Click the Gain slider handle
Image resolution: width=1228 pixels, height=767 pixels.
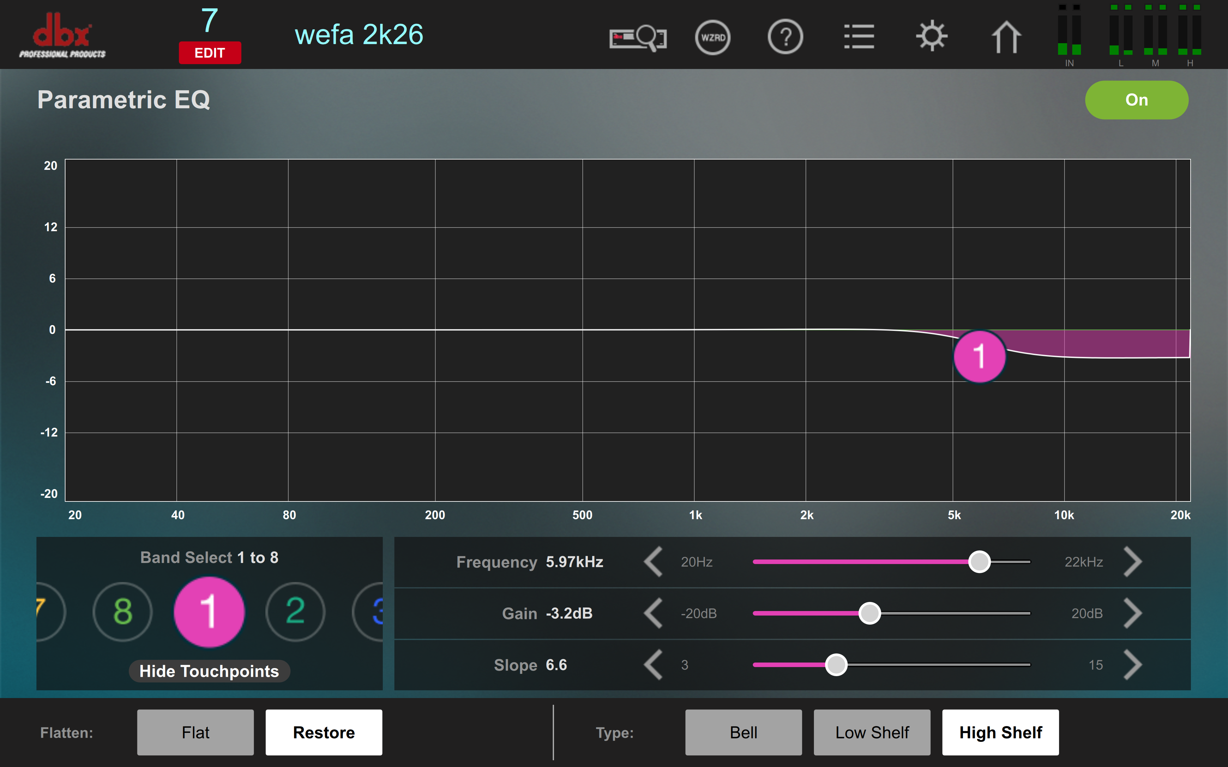pyautogui.click(x=870, y=613)
